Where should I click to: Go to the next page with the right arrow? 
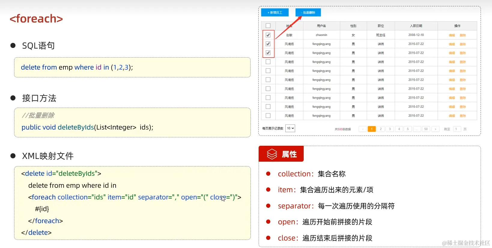[436, 129]
